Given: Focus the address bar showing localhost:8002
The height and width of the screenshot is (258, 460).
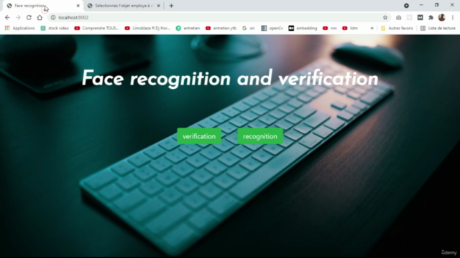Looking at the screenshot, I should pyautogui.click(x=218, y=17).
